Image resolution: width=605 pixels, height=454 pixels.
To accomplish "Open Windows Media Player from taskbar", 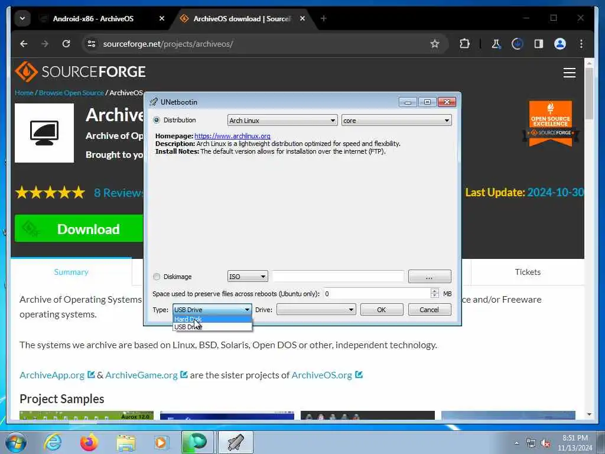I will pyautogui.click(x=161, y=442).
